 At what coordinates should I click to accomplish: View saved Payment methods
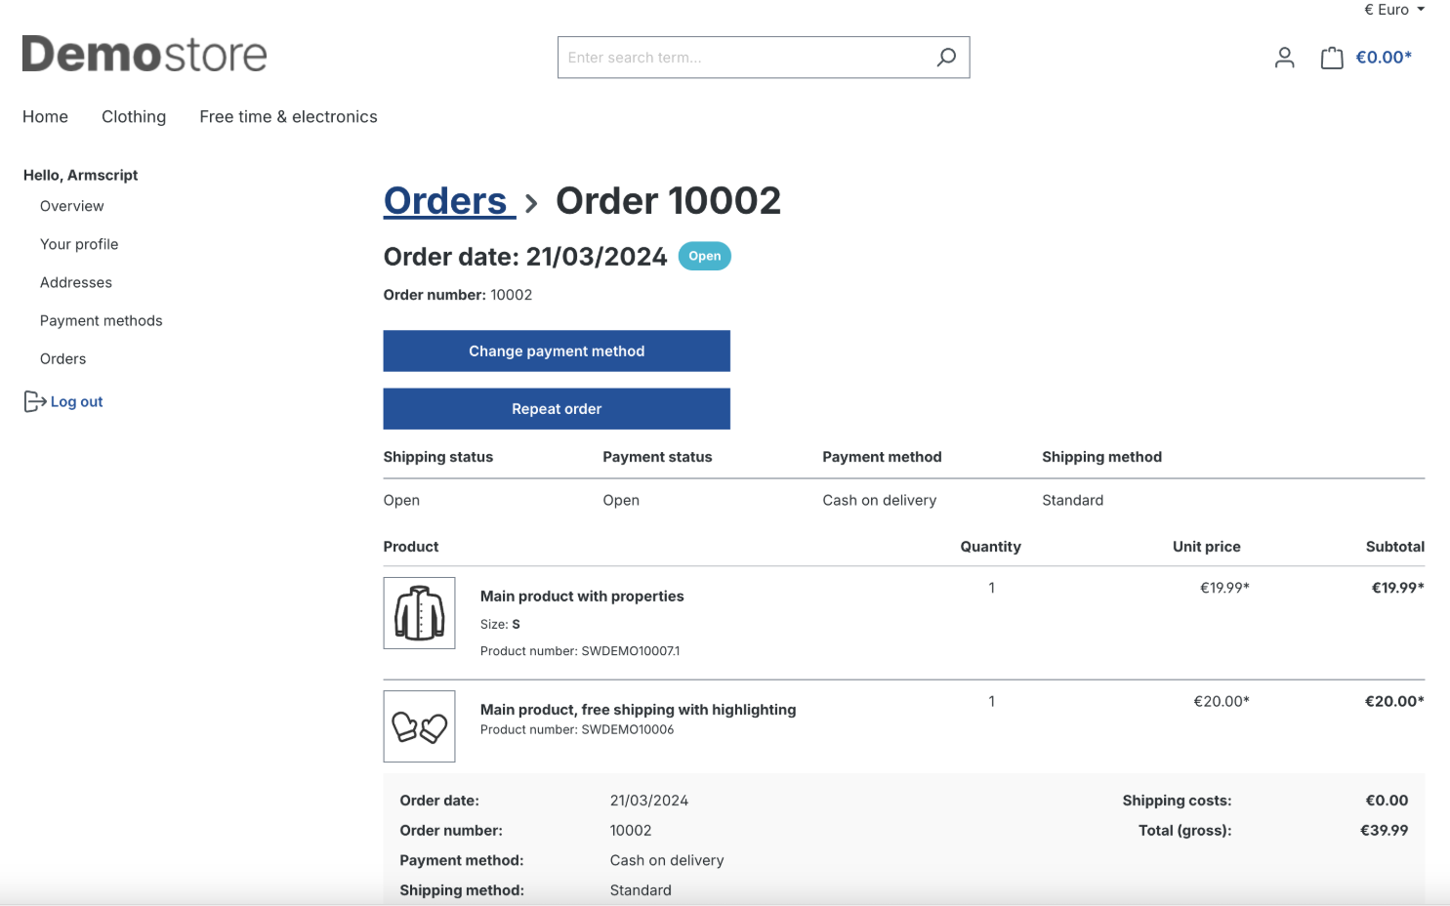pyautogui.click(x=101, y=320)
